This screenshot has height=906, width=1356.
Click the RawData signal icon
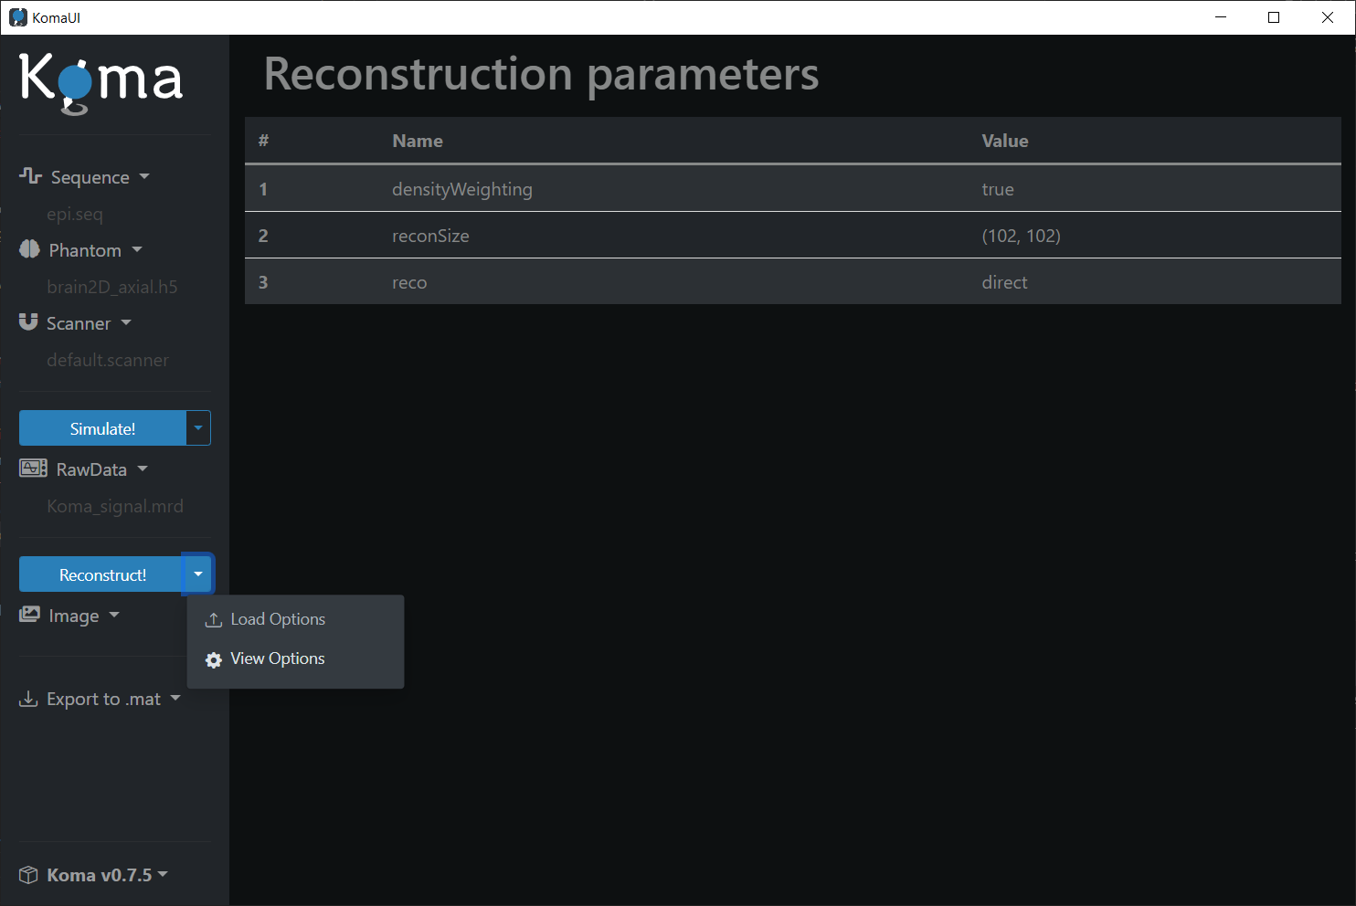34,469
